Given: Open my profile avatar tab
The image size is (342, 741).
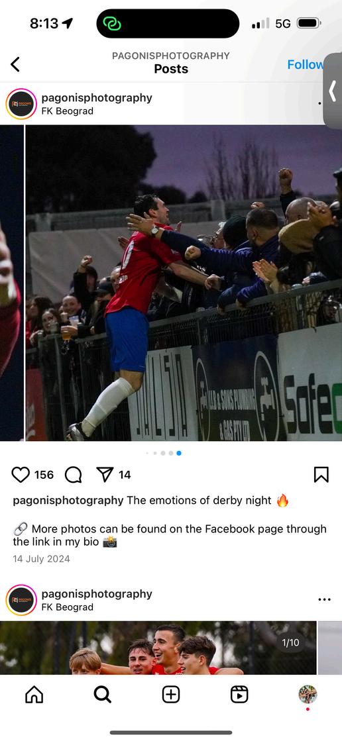Looking at the screenshot, I should coord(308,694).
